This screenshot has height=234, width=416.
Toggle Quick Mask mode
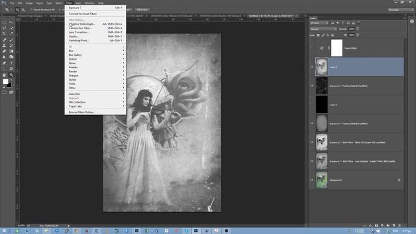[x=5, y=92]
